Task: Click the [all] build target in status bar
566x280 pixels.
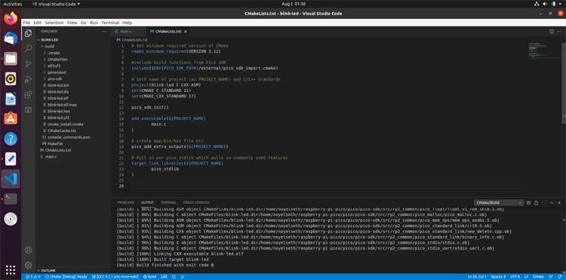Action: (164, 277)
